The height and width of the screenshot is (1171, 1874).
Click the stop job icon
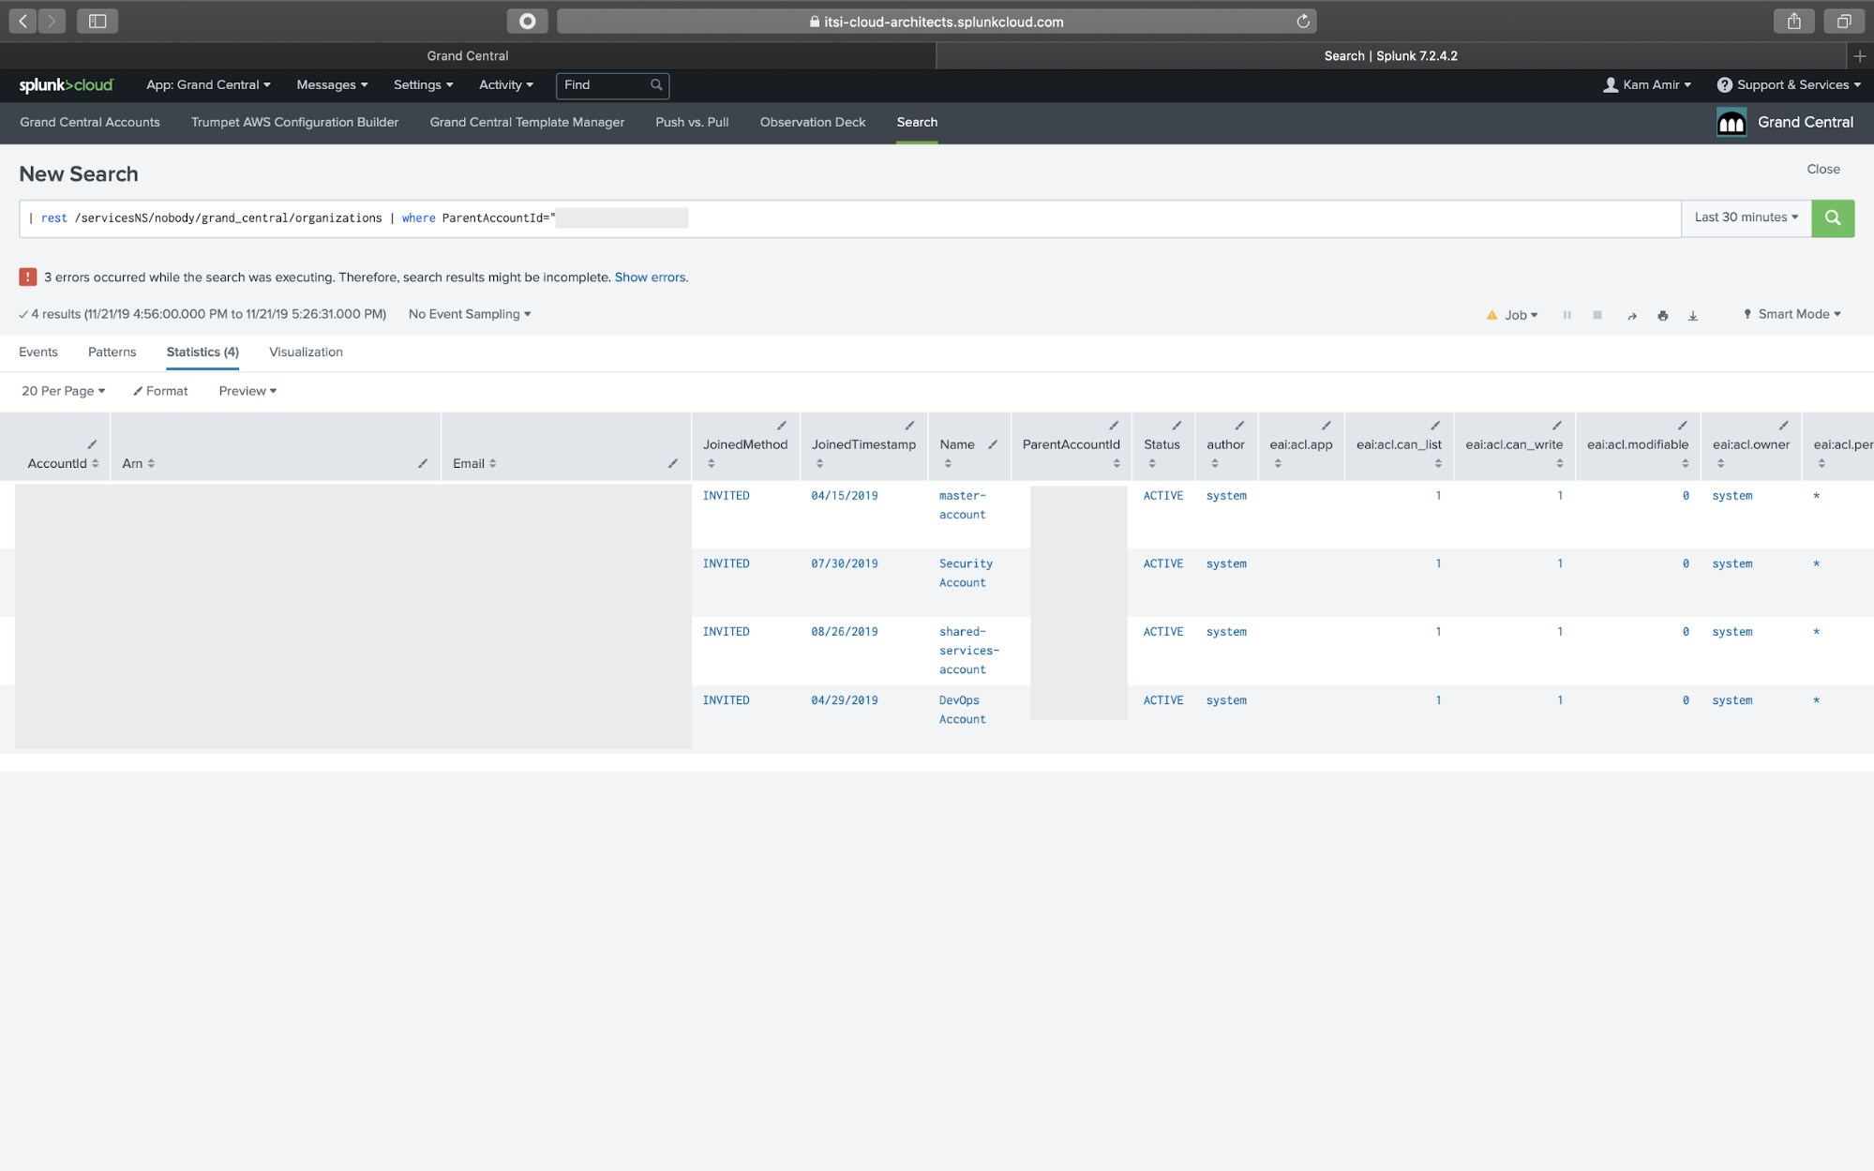pyautogui.click(x=1597, y=315)
